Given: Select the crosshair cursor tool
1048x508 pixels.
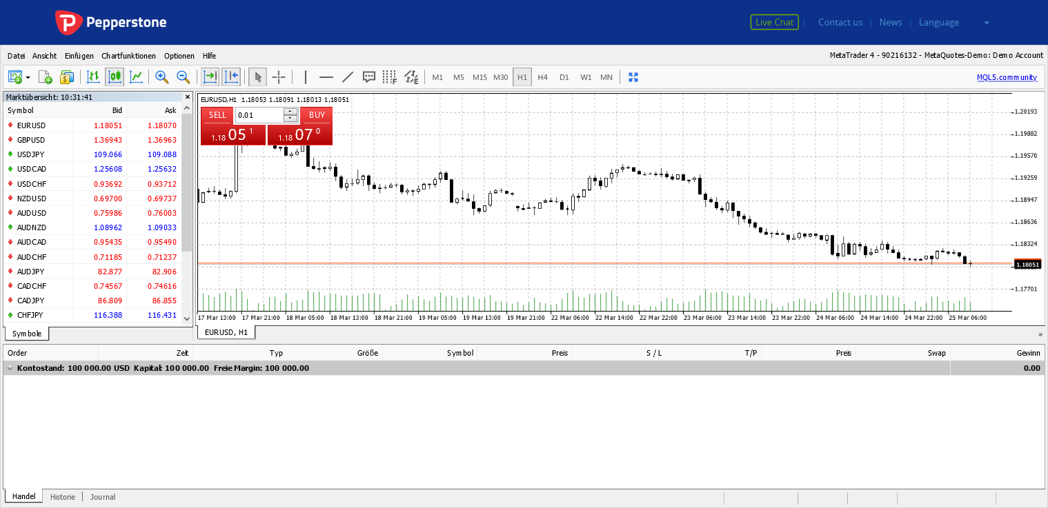Looking at the screenshot, I should point(279,77).
